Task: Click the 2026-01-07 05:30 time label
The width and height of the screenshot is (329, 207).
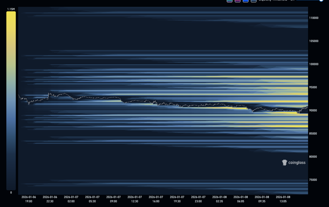Action: pos(92,199)
